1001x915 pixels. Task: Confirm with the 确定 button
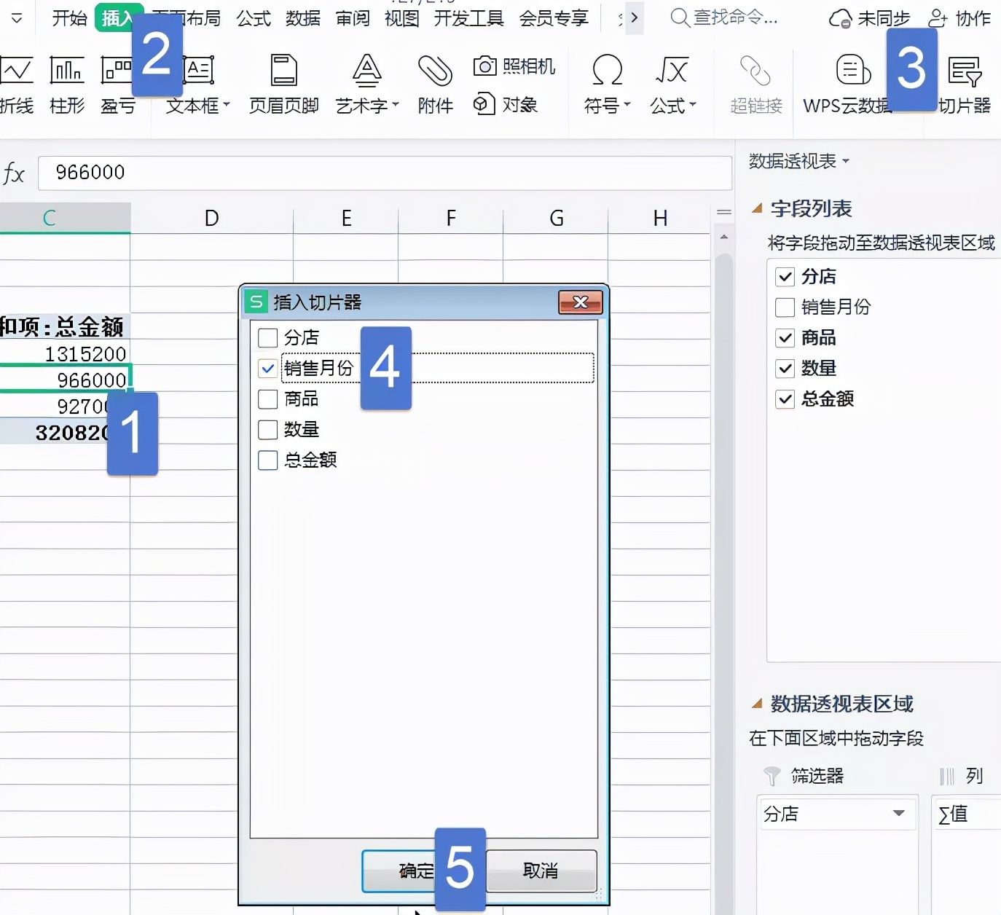[416, 871]
